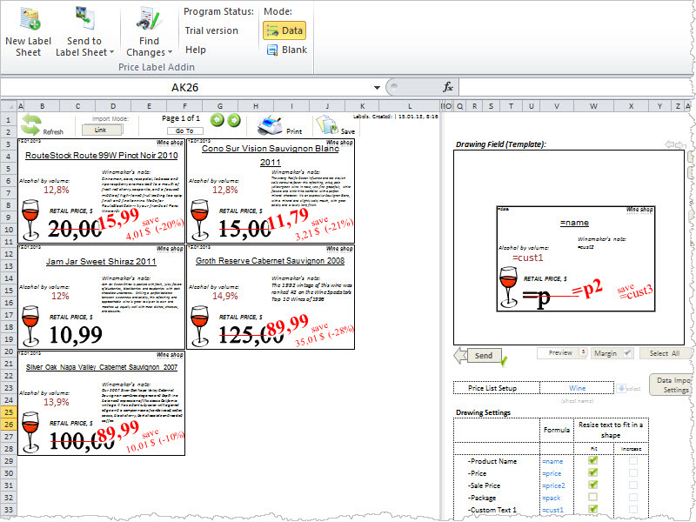The width and height of the screenshot is (696, 522).
Task: Click the =price2 formula cell
Action: [x=558, y=485]
